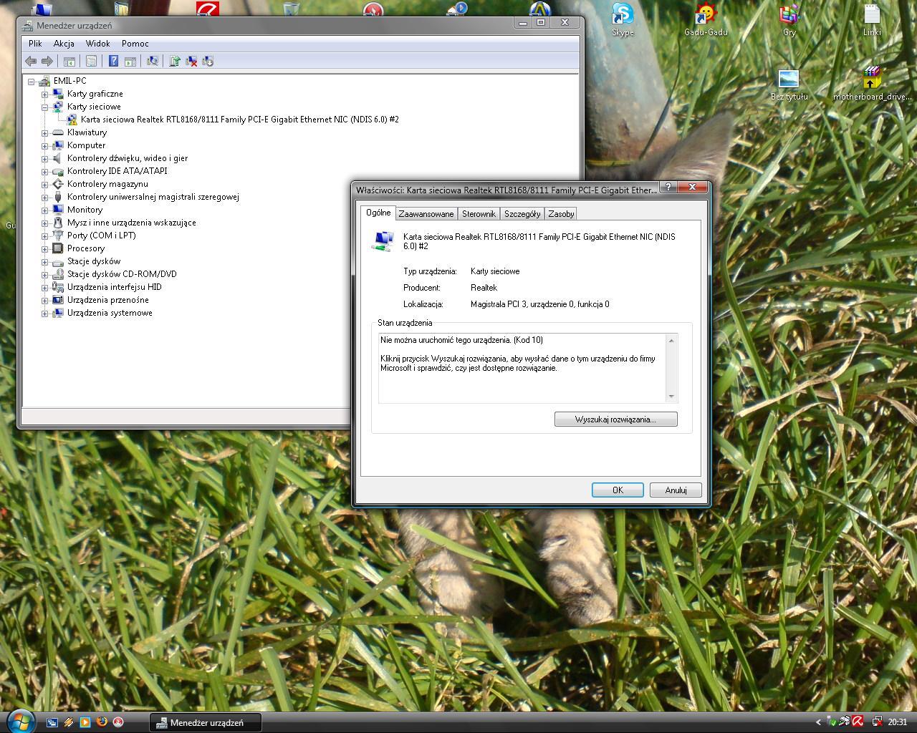Select the motherboard_drive archive on desktop
The width and height of the screenshot is (917, 733).
[872, 84]
